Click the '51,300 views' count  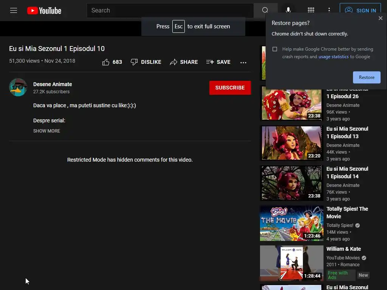[x=24, y=61]
